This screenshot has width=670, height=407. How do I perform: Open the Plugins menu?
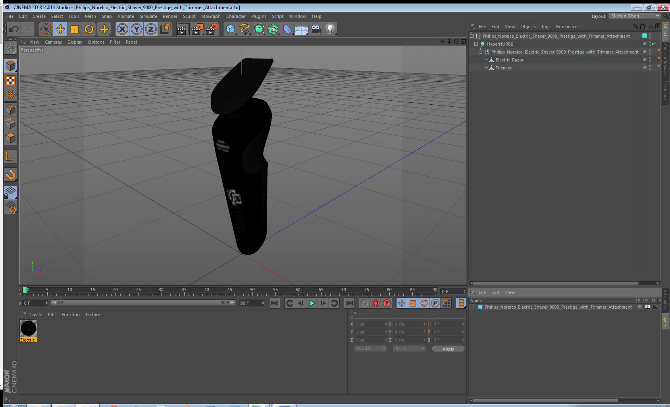tap(259, 16)
